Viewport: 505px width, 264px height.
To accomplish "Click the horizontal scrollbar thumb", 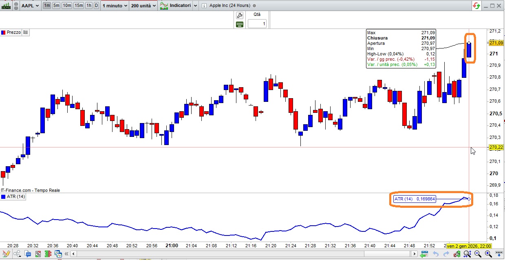I will tap(387, 254).
